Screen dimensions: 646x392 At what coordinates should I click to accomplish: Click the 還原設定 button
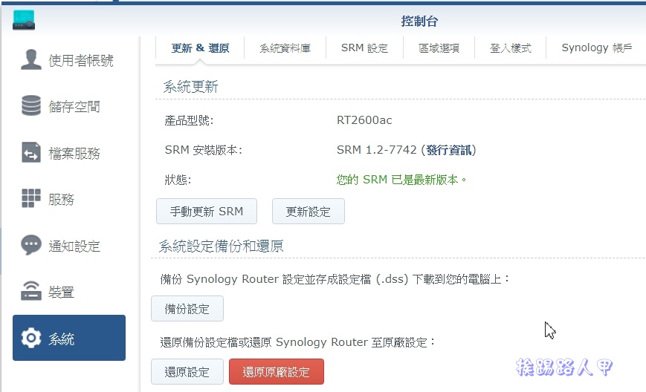point(187,372)
